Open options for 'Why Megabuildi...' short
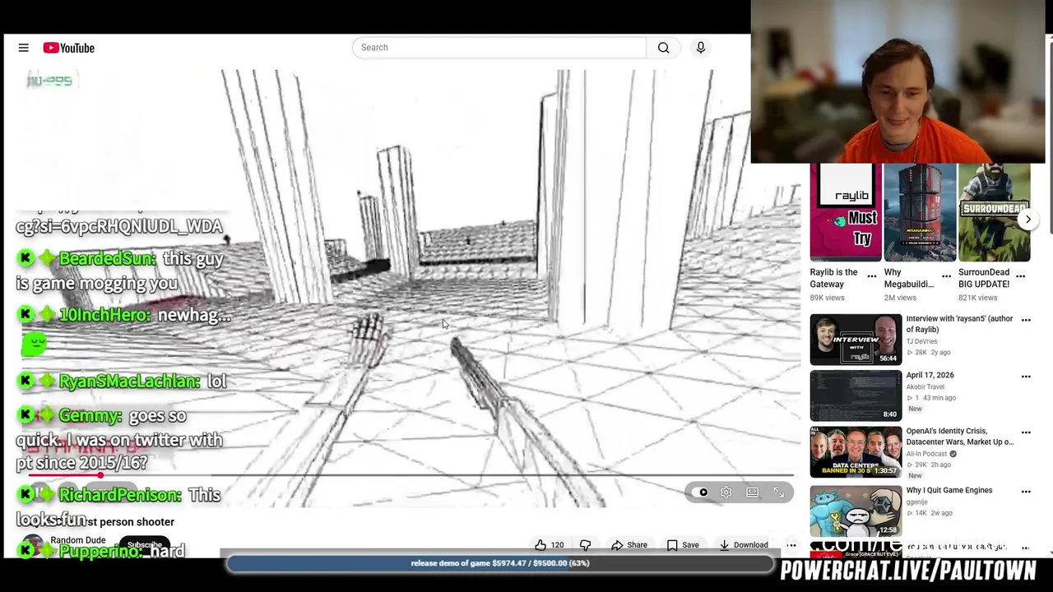The image size is (1053, 592). (x=946, y=276)
